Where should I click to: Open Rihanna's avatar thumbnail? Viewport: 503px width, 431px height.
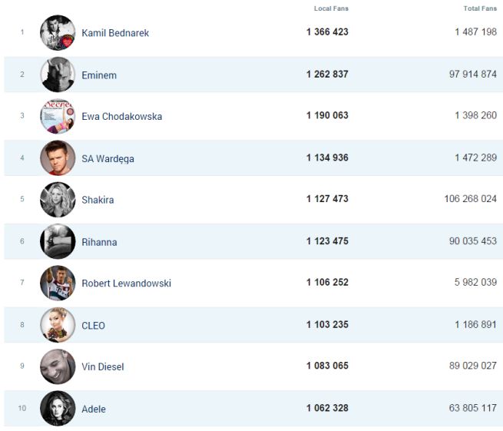click(x=58, y=241)
